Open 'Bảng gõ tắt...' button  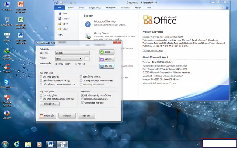pos(50,104)
